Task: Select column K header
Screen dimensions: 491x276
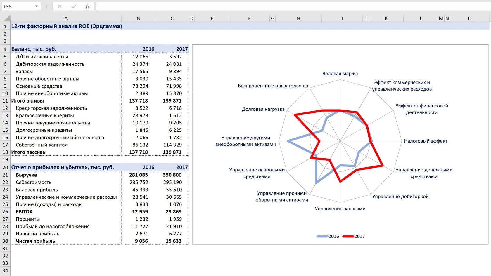Action: tap(386, 18)
